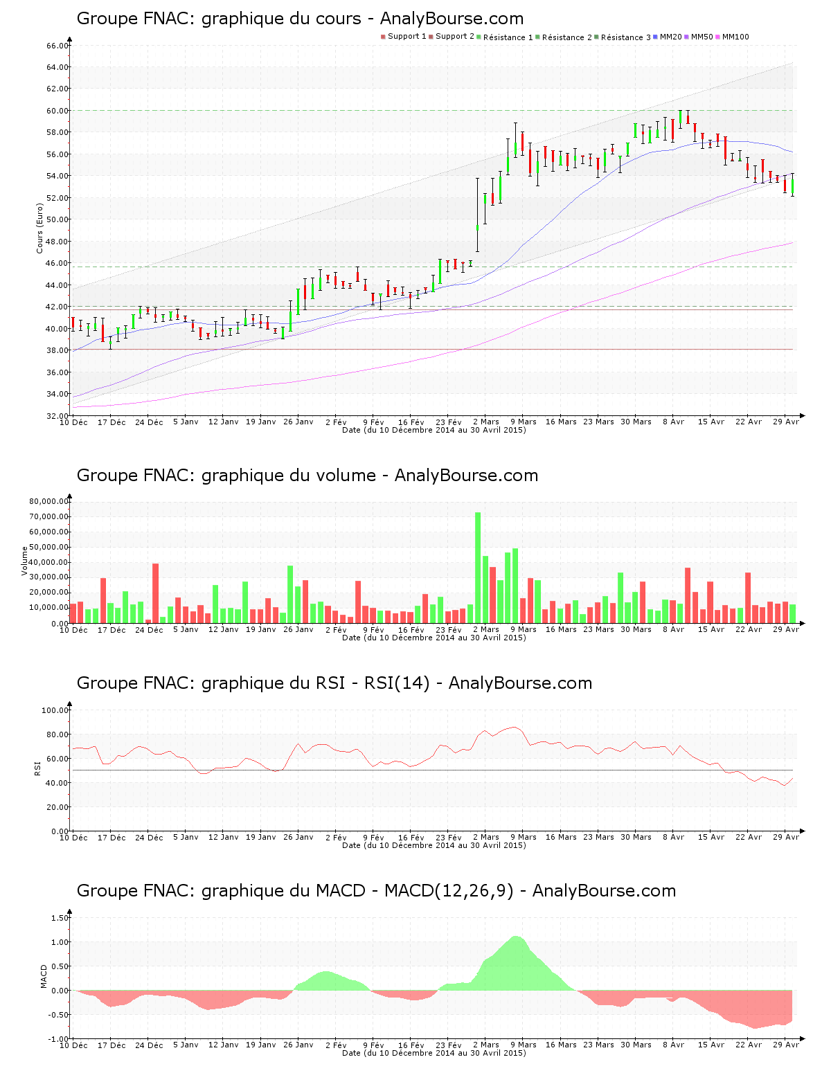831x1073 pixels.
Task: Click '2 Mars' date under price chart
Action: (x=486, y=422)
